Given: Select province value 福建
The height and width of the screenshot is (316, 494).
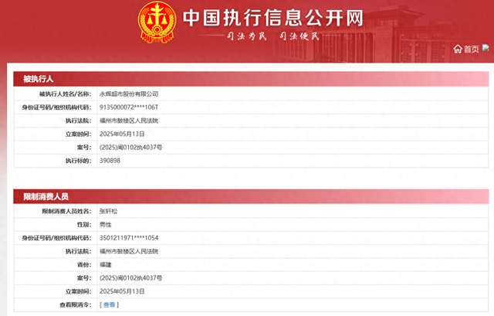Looking at the screenshot, I should pyautogui.click(x=106, y=264).
